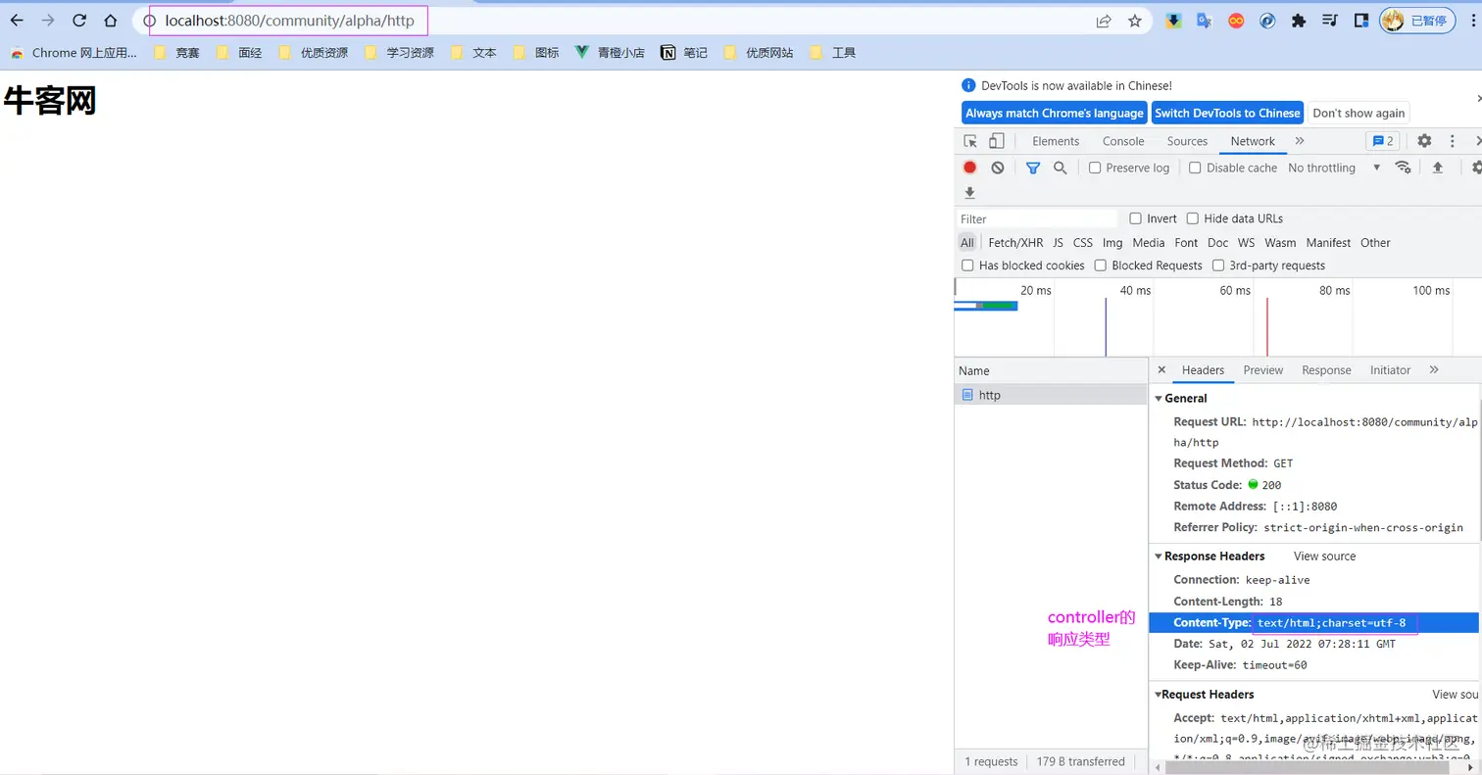Activate the inspect element picker in DevTools
The image size is (1482, 775).
tap(970, 141)
